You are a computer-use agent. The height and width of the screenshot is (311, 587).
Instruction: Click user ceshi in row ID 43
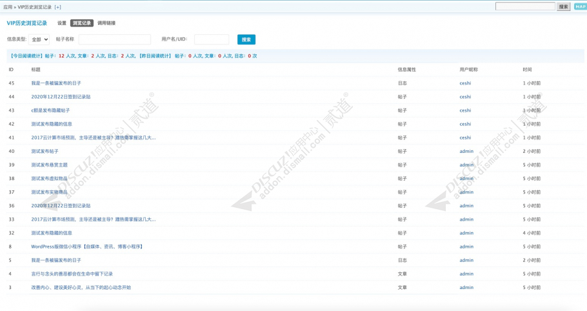[465, 110]
